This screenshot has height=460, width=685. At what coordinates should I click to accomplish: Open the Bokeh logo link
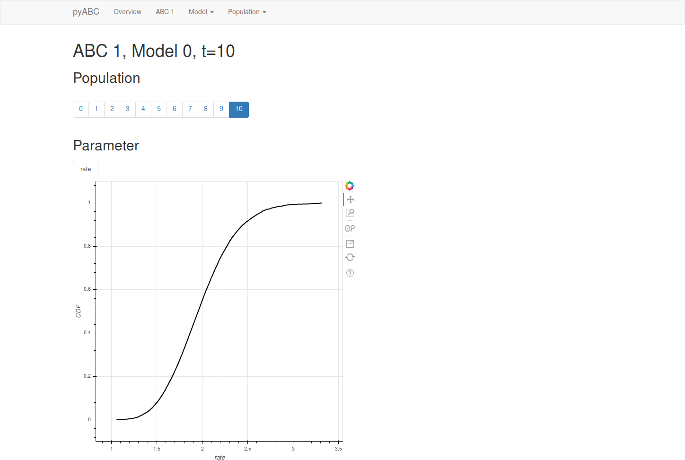point(350,185)
